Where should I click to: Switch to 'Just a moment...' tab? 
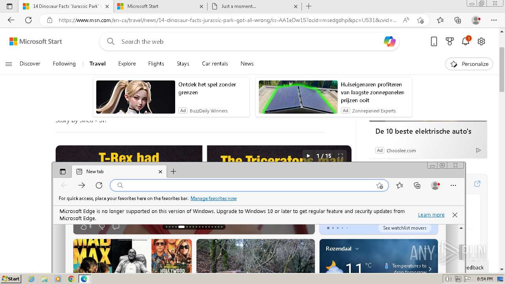[x=254, y=6]
